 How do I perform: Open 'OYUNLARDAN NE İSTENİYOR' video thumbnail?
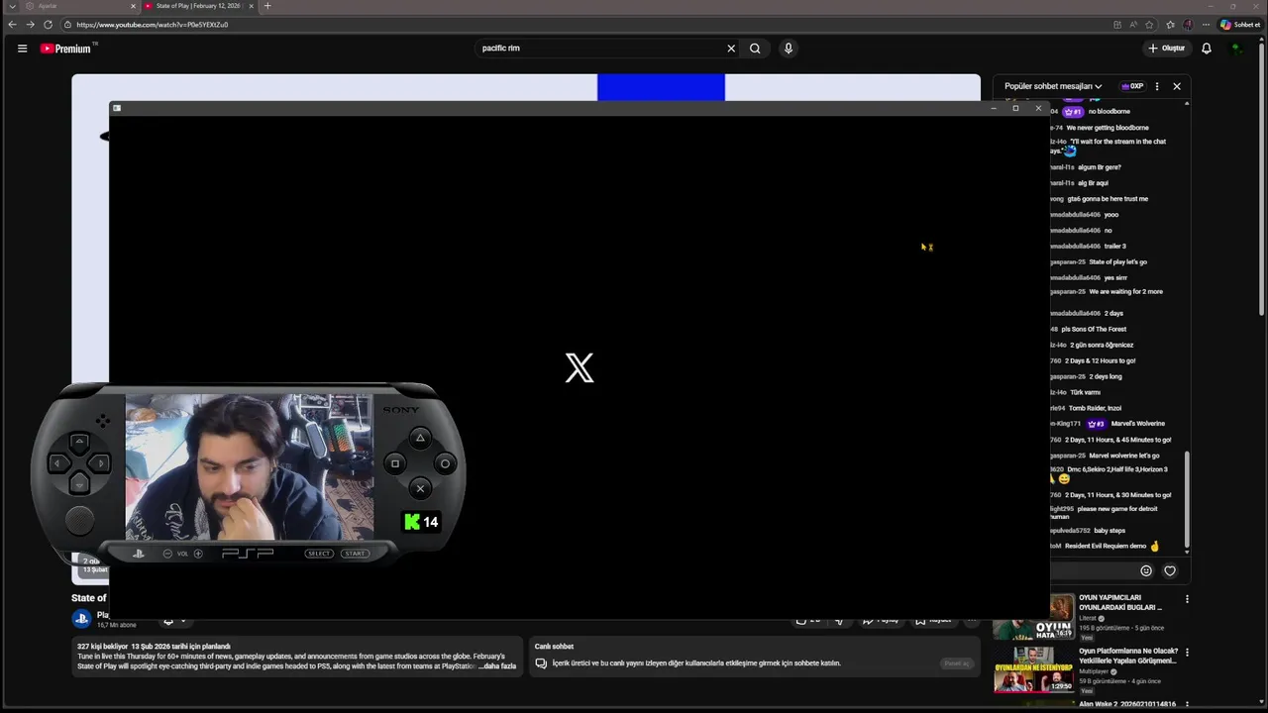pyautogui.click(x=1034, y=671)
